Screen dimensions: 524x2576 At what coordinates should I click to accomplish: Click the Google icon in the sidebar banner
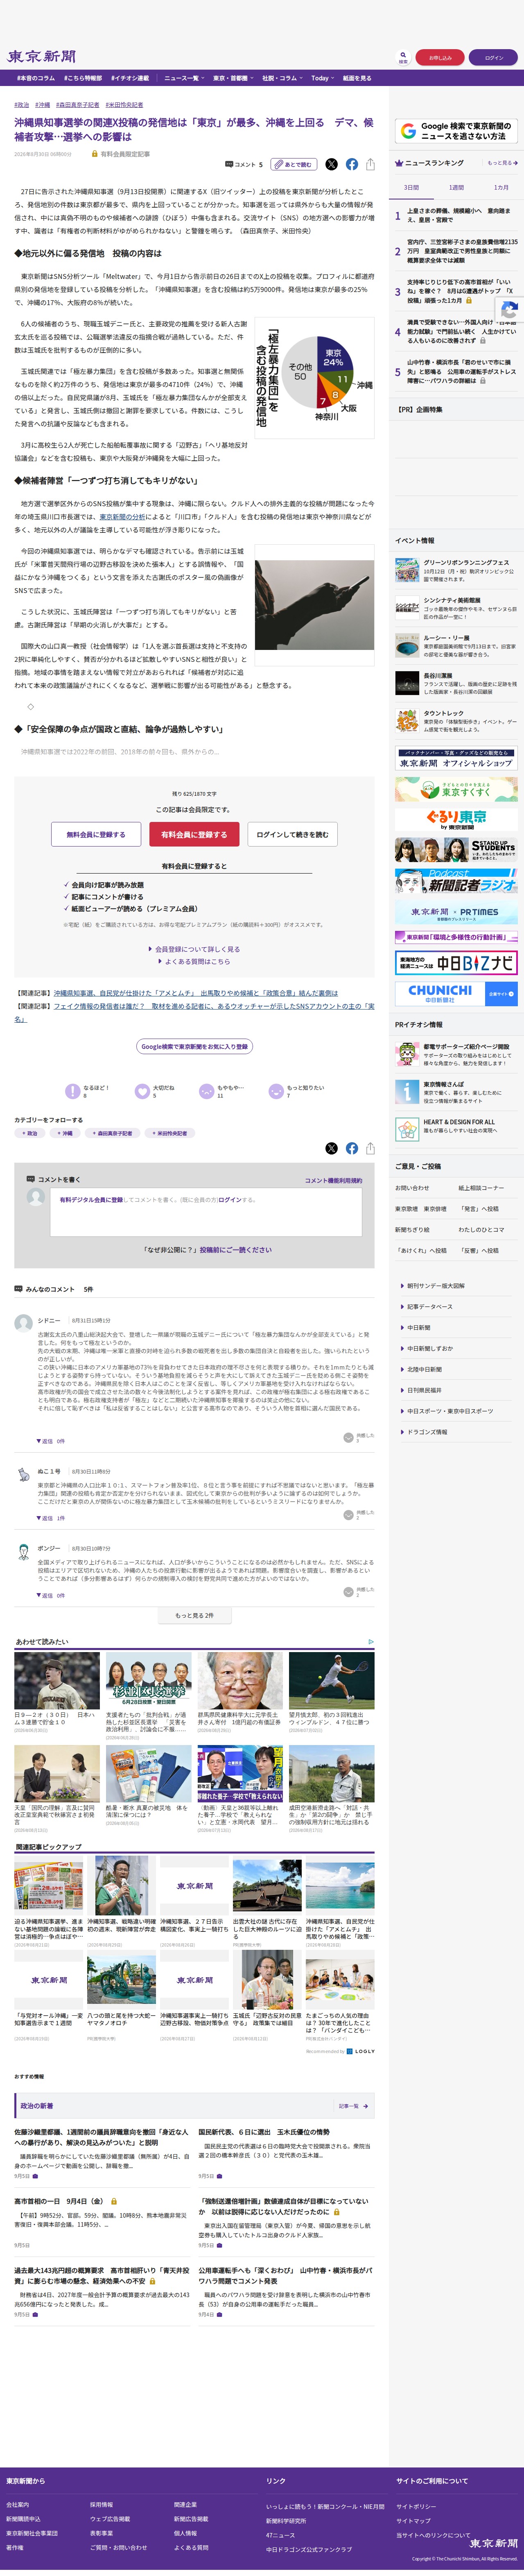click(408, 131)
